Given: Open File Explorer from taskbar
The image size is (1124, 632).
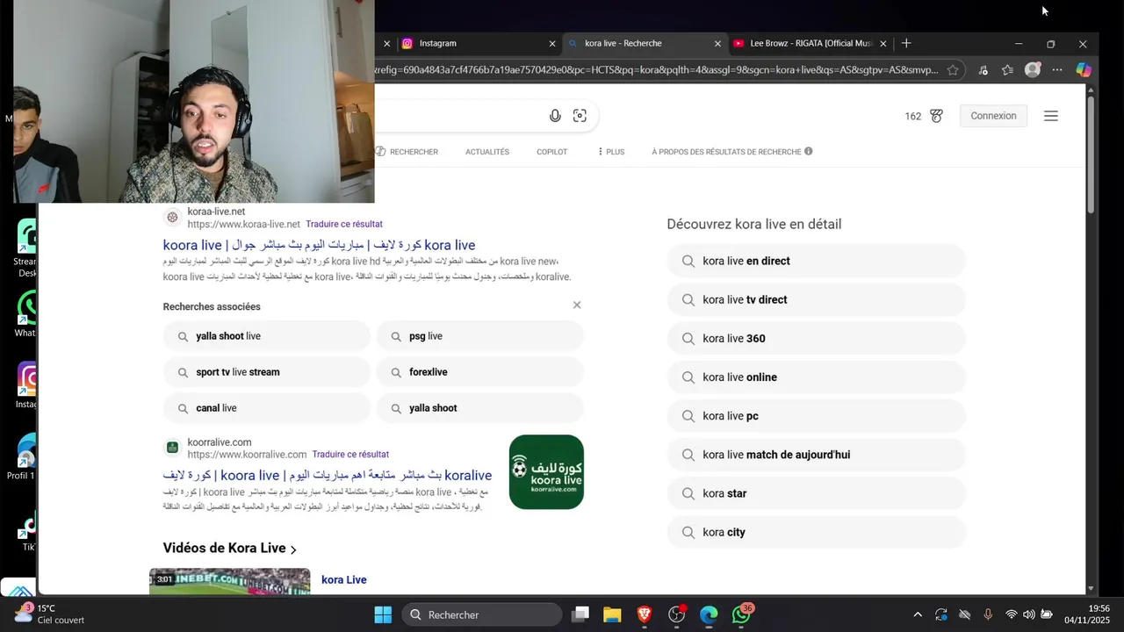Looking at the screenshot, I should tap(612, 614).
